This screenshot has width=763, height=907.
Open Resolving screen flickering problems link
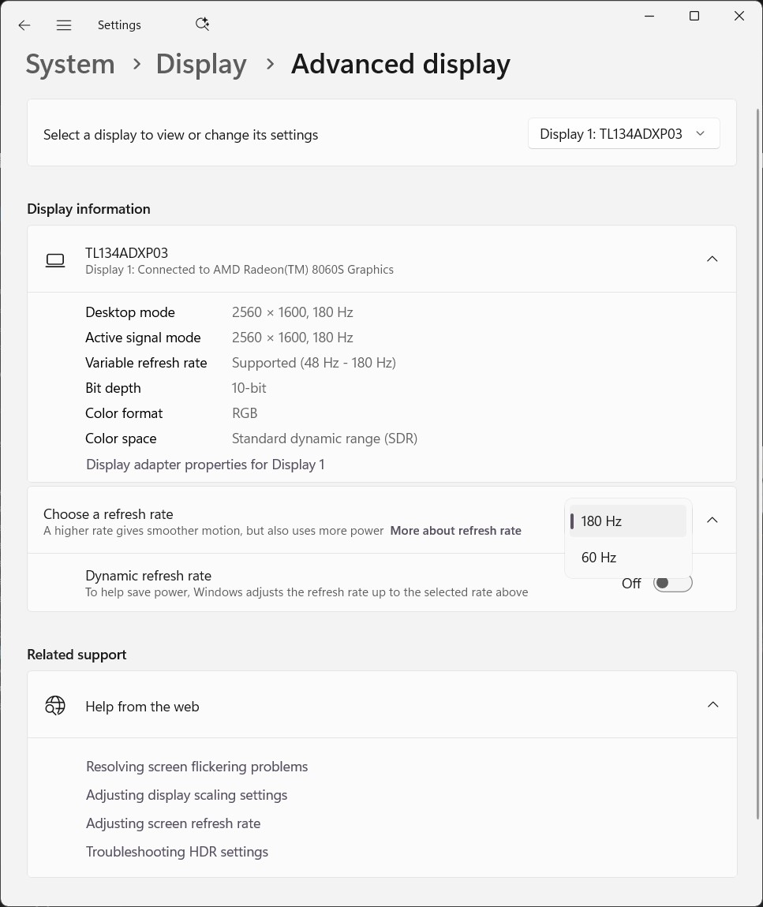(x=197, y=767)
